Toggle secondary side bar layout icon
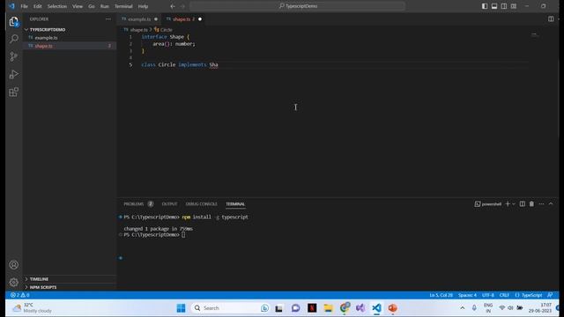This screenshot has width=564, height=317. 504,6
